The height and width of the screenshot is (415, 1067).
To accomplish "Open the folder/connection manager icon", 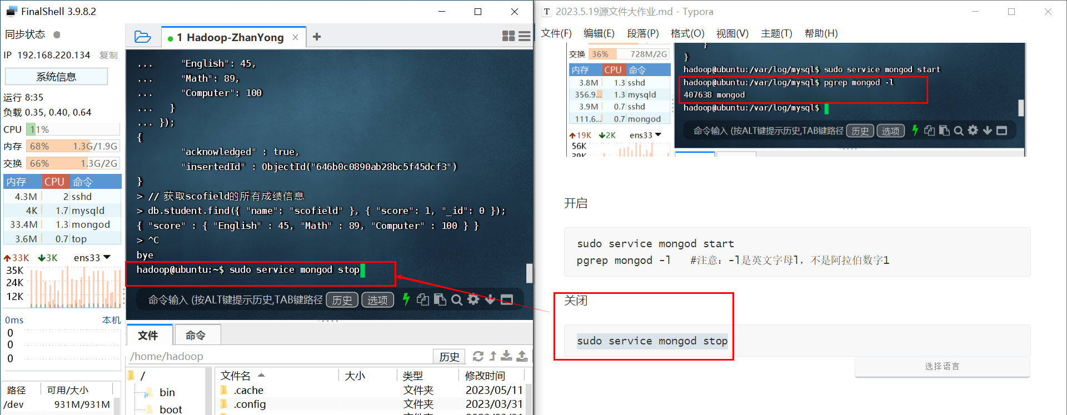I will 143,37.
